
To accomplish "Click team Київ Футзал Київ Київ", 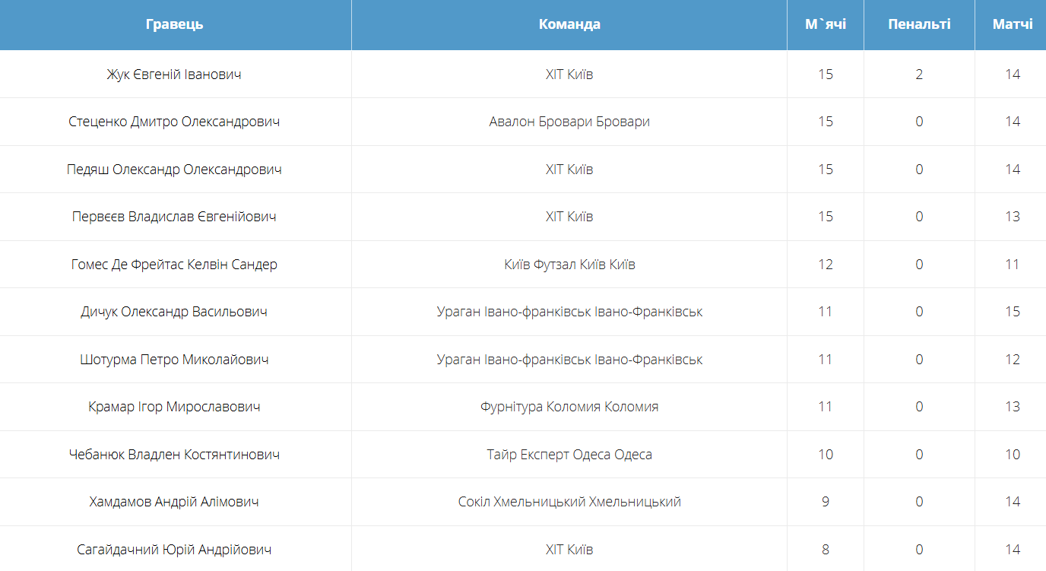I will (569, 265).
